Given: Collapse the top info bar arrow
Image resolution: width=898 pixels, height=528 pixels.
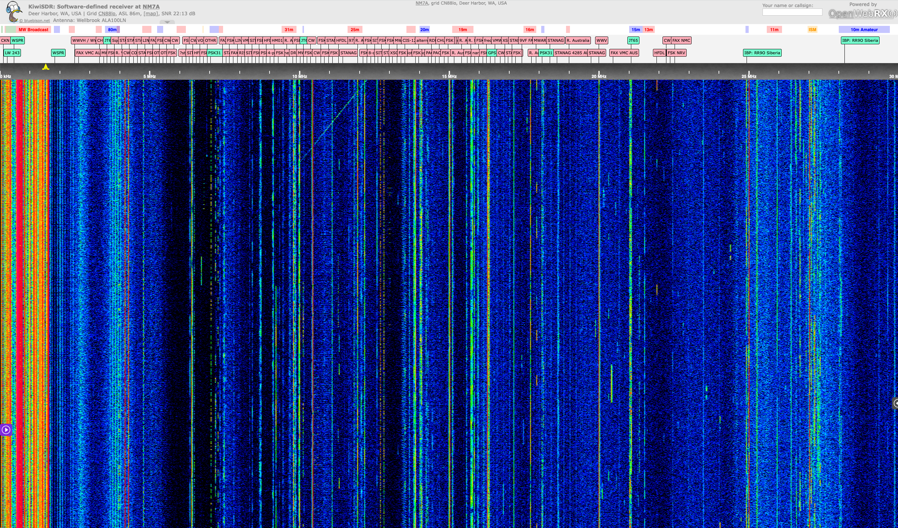Looking at the screenshot, I should point(167,22).
